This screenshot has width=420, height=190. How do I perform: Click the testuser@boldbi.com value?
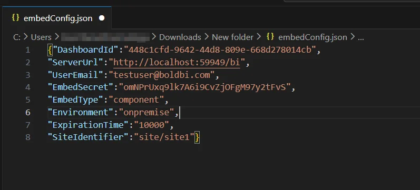tap(162, 75)
